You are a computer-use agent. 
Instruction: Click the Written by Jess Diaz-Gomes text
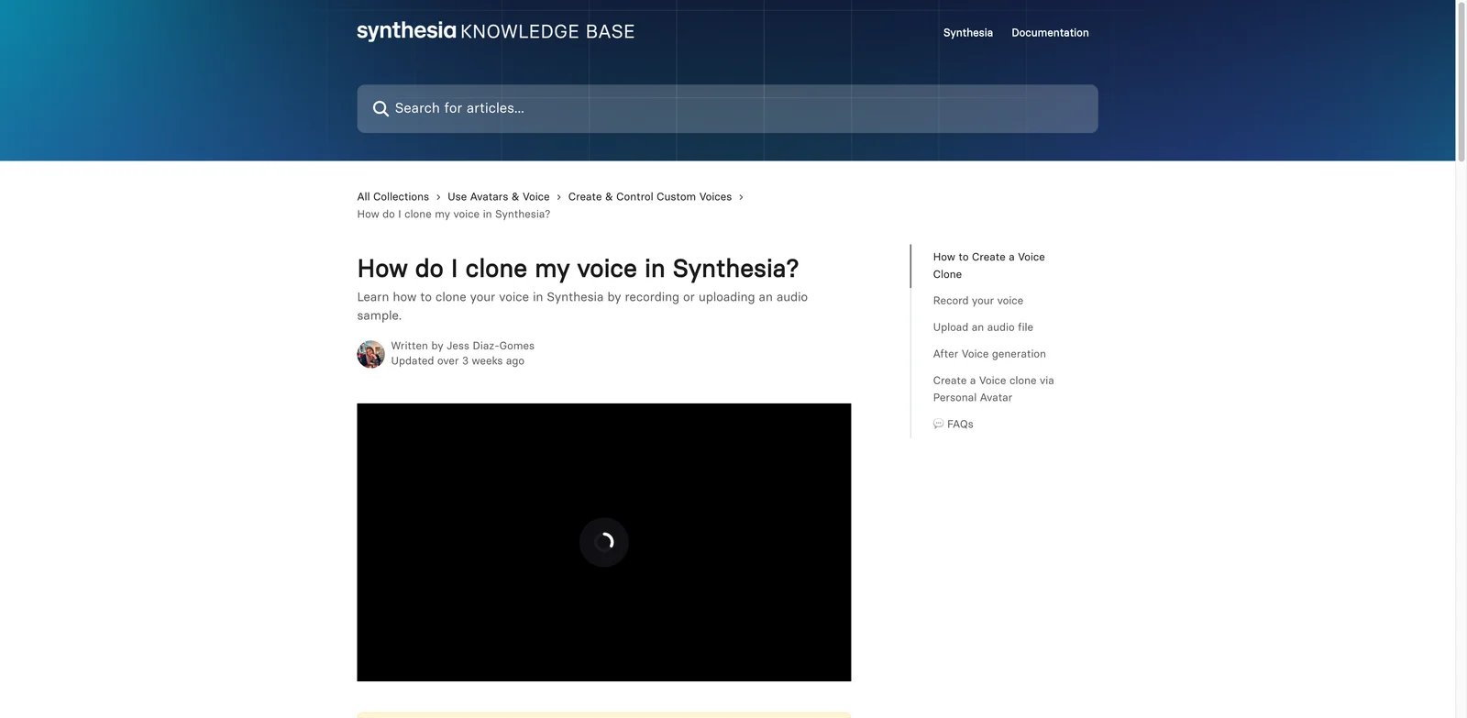462,346
